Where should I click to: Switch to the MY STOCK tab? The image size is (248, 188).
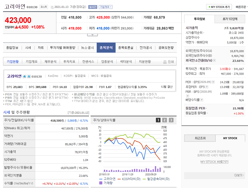(230, 138)
